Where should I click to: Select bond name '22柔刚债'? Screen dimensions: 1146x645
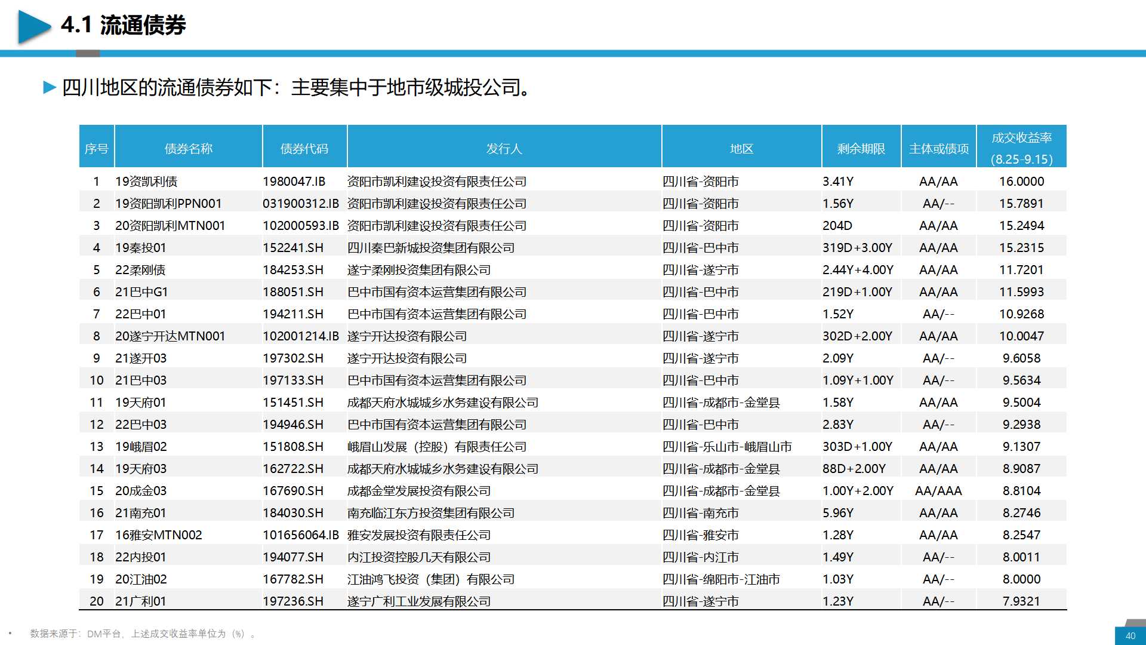(140, 270)
